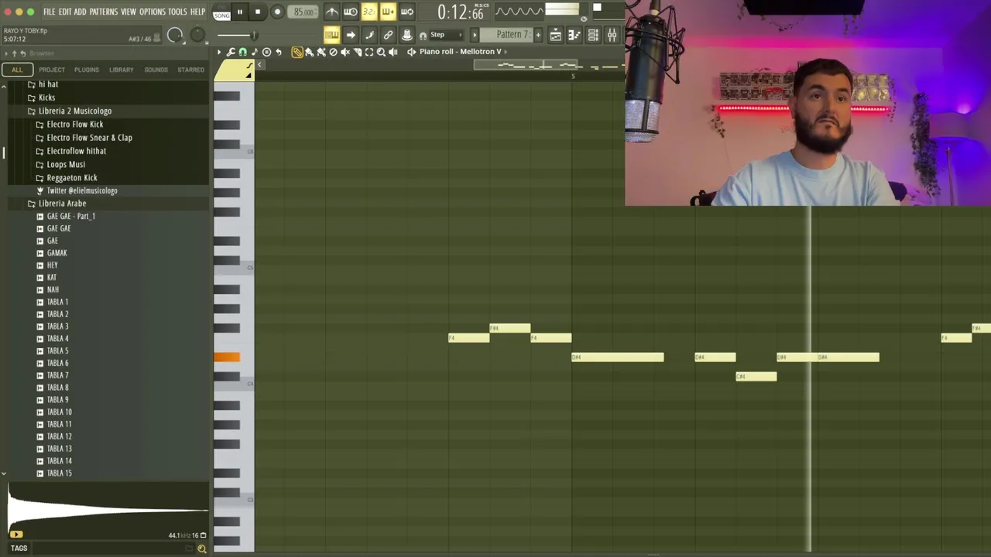Switch to the PROJECT browser tab
991x557 pixels.
(52, 70)
